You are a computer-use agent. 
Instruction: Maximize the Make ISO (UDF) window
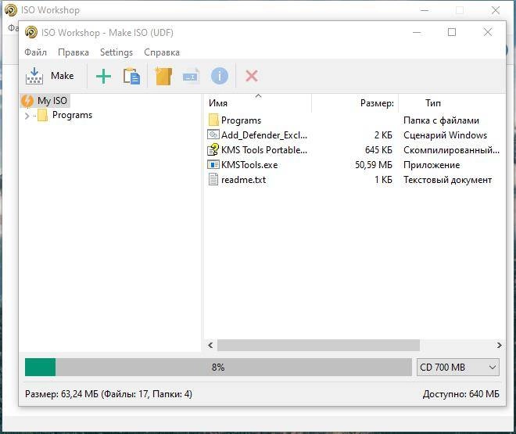click(x=452, y=32)
